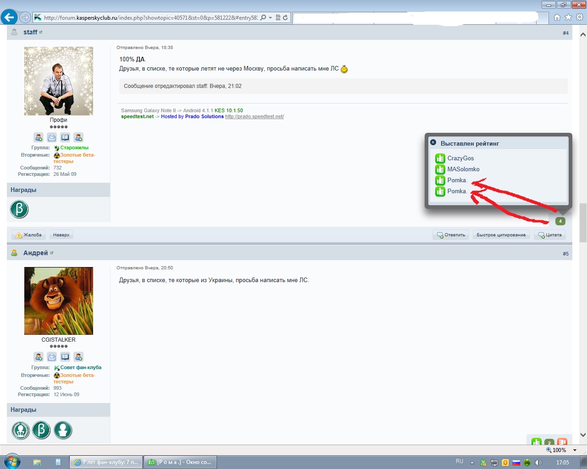This screenshot has width=587, height=469.
Task: Open the staff username link
Action: tap(30, 32)
